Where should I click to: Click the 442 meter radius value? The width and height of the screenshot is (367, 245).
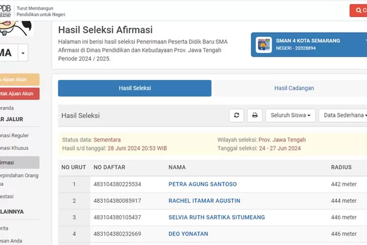click(344, 184)
